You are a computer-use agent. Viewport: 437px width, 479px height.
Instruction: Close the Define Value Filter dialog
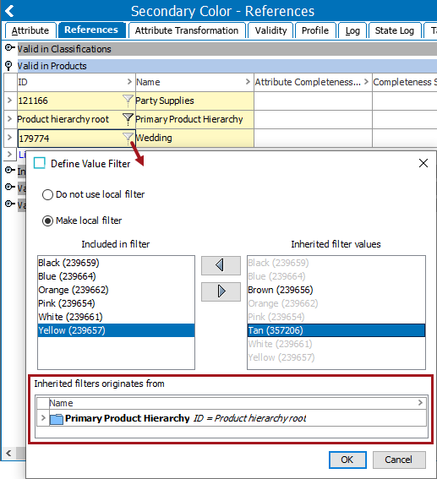click(423, 163)
